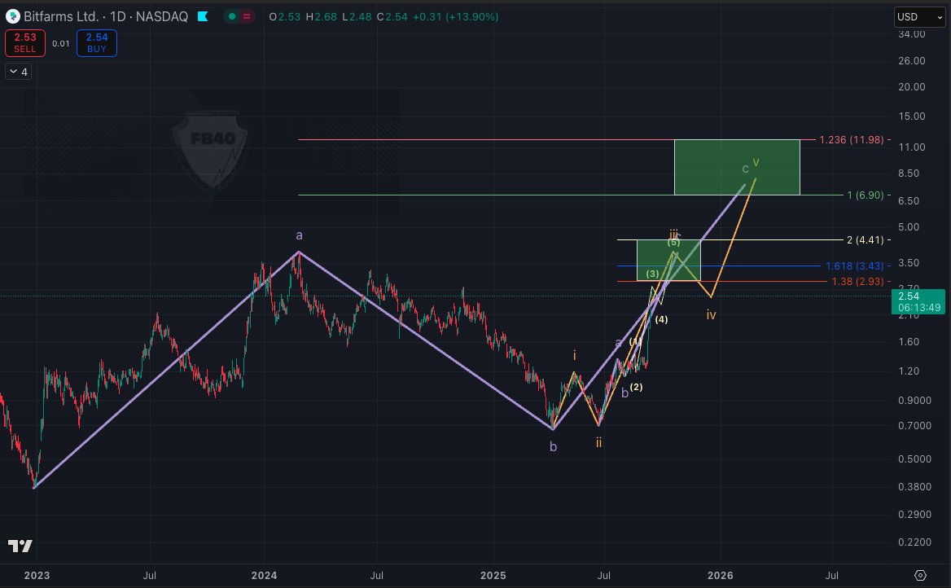Collapse the indicators legend showing 4
This screenshot has width=951, height=588.
[x=18, y=72]
